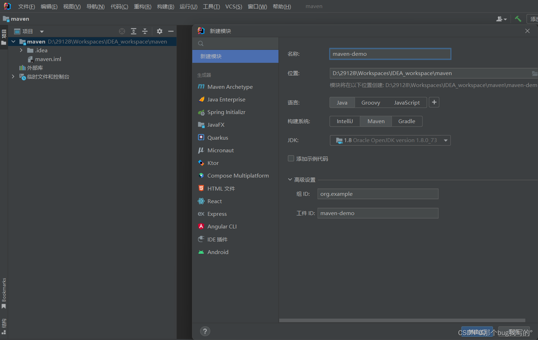538x340 pixels.
Task: Hide the project panel with minus icon
Action: (171, 31)
